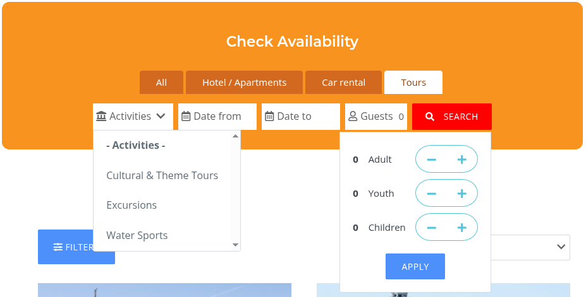Reduce Children count by one
This screenshot has width=586, height=297.
tap(431, 228)
